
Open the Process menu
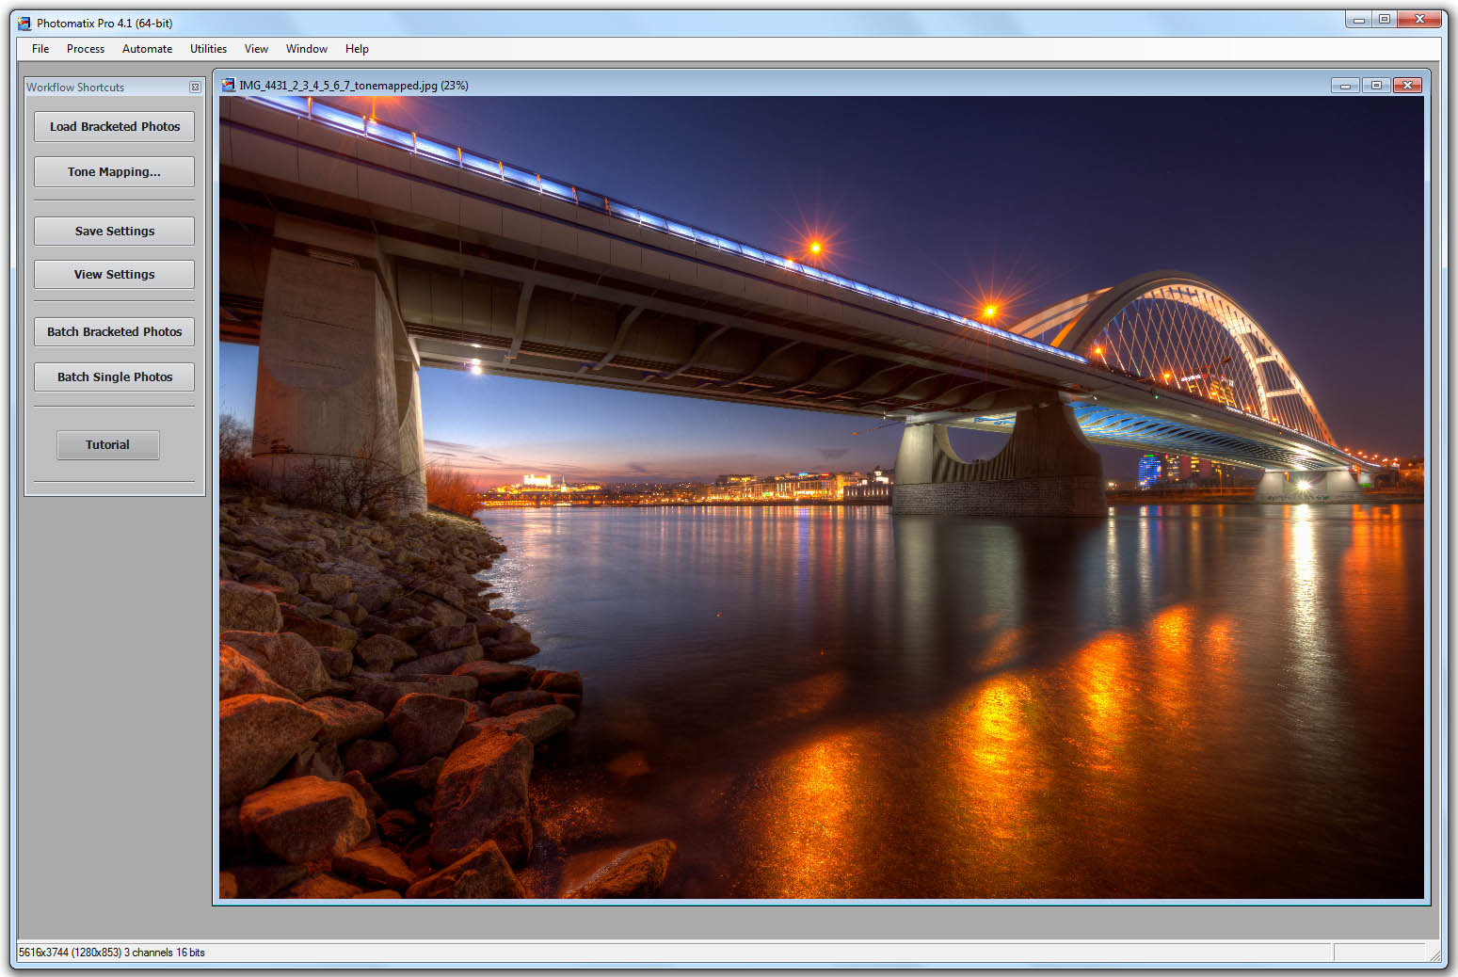[85, 48]
